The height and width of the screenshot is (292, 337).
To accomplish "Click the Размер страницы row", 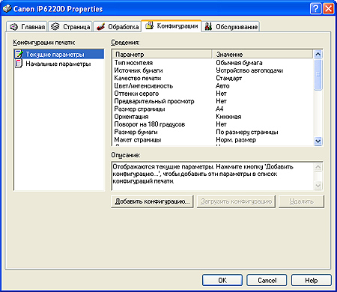I will tap(213, 109).
